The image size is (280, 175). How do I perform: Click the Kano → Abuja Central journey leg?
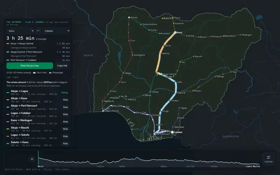38,44
